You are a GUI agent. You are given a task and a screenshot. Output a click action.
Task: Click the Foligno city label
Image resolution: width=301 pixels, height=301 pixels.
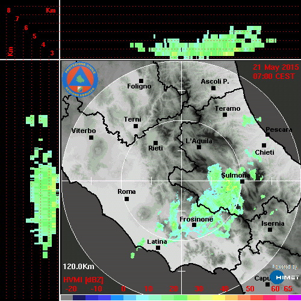(139, 86)
